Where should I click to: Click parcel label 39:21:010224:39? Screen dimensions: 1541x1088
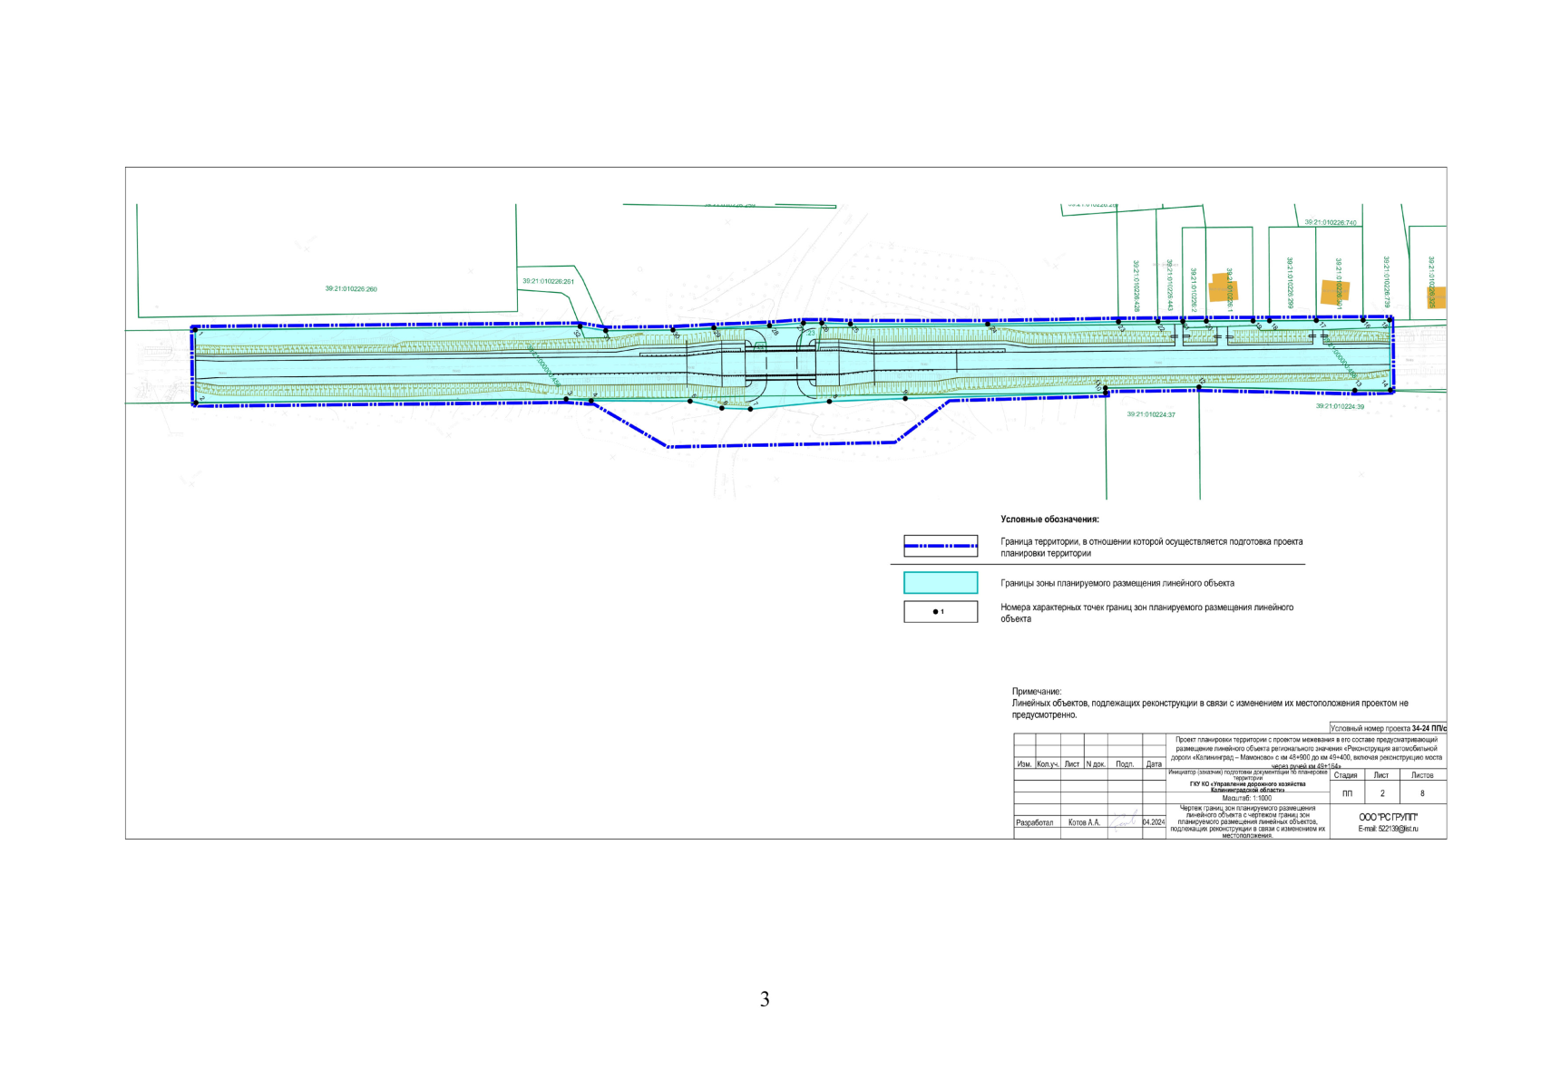point(1340,407)
